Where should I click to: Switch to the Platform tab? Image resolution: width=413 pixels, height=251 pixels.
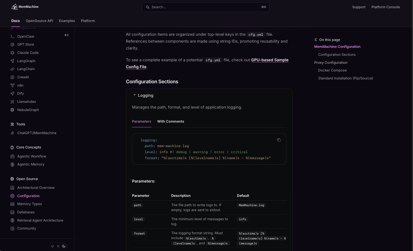88,21
